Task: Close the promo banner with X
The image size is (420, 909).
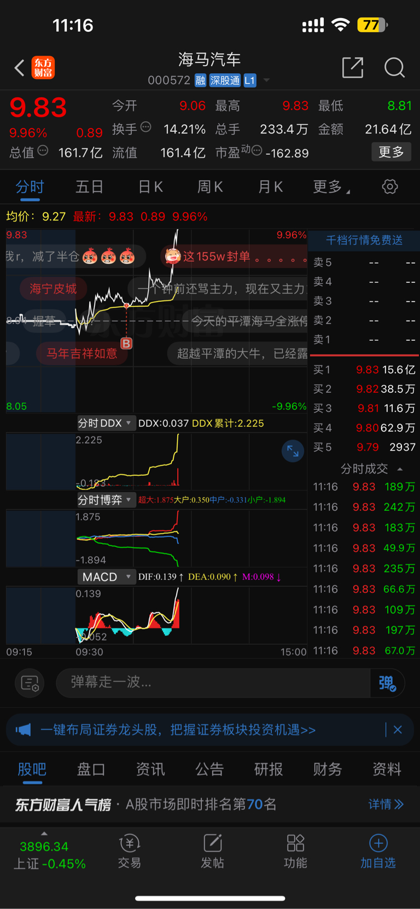Action: tap(398, 730)
